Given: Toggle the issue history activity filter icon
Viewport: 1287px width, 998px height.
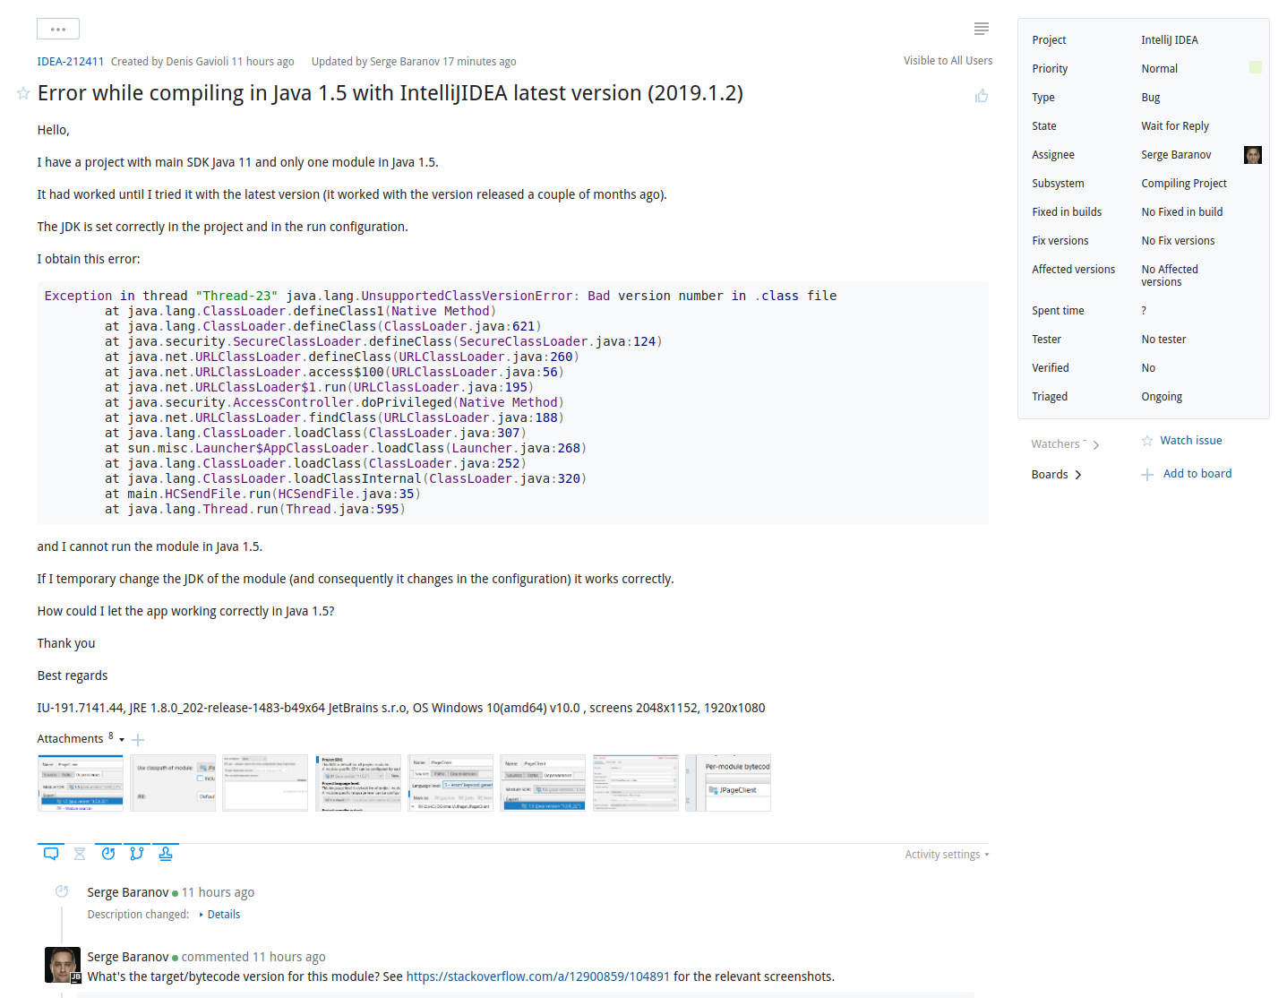Looking at the screenshot, I should [x=108, y=854].
